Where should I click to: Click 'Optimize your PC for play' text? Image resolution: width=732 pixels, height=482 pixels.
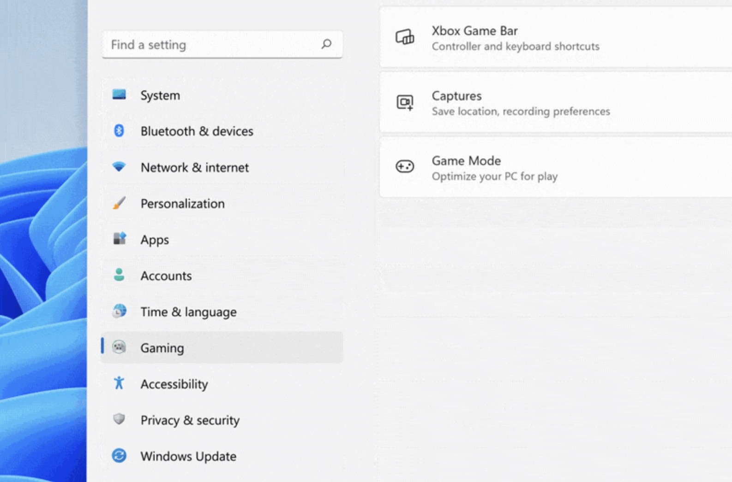pos(495,176)
